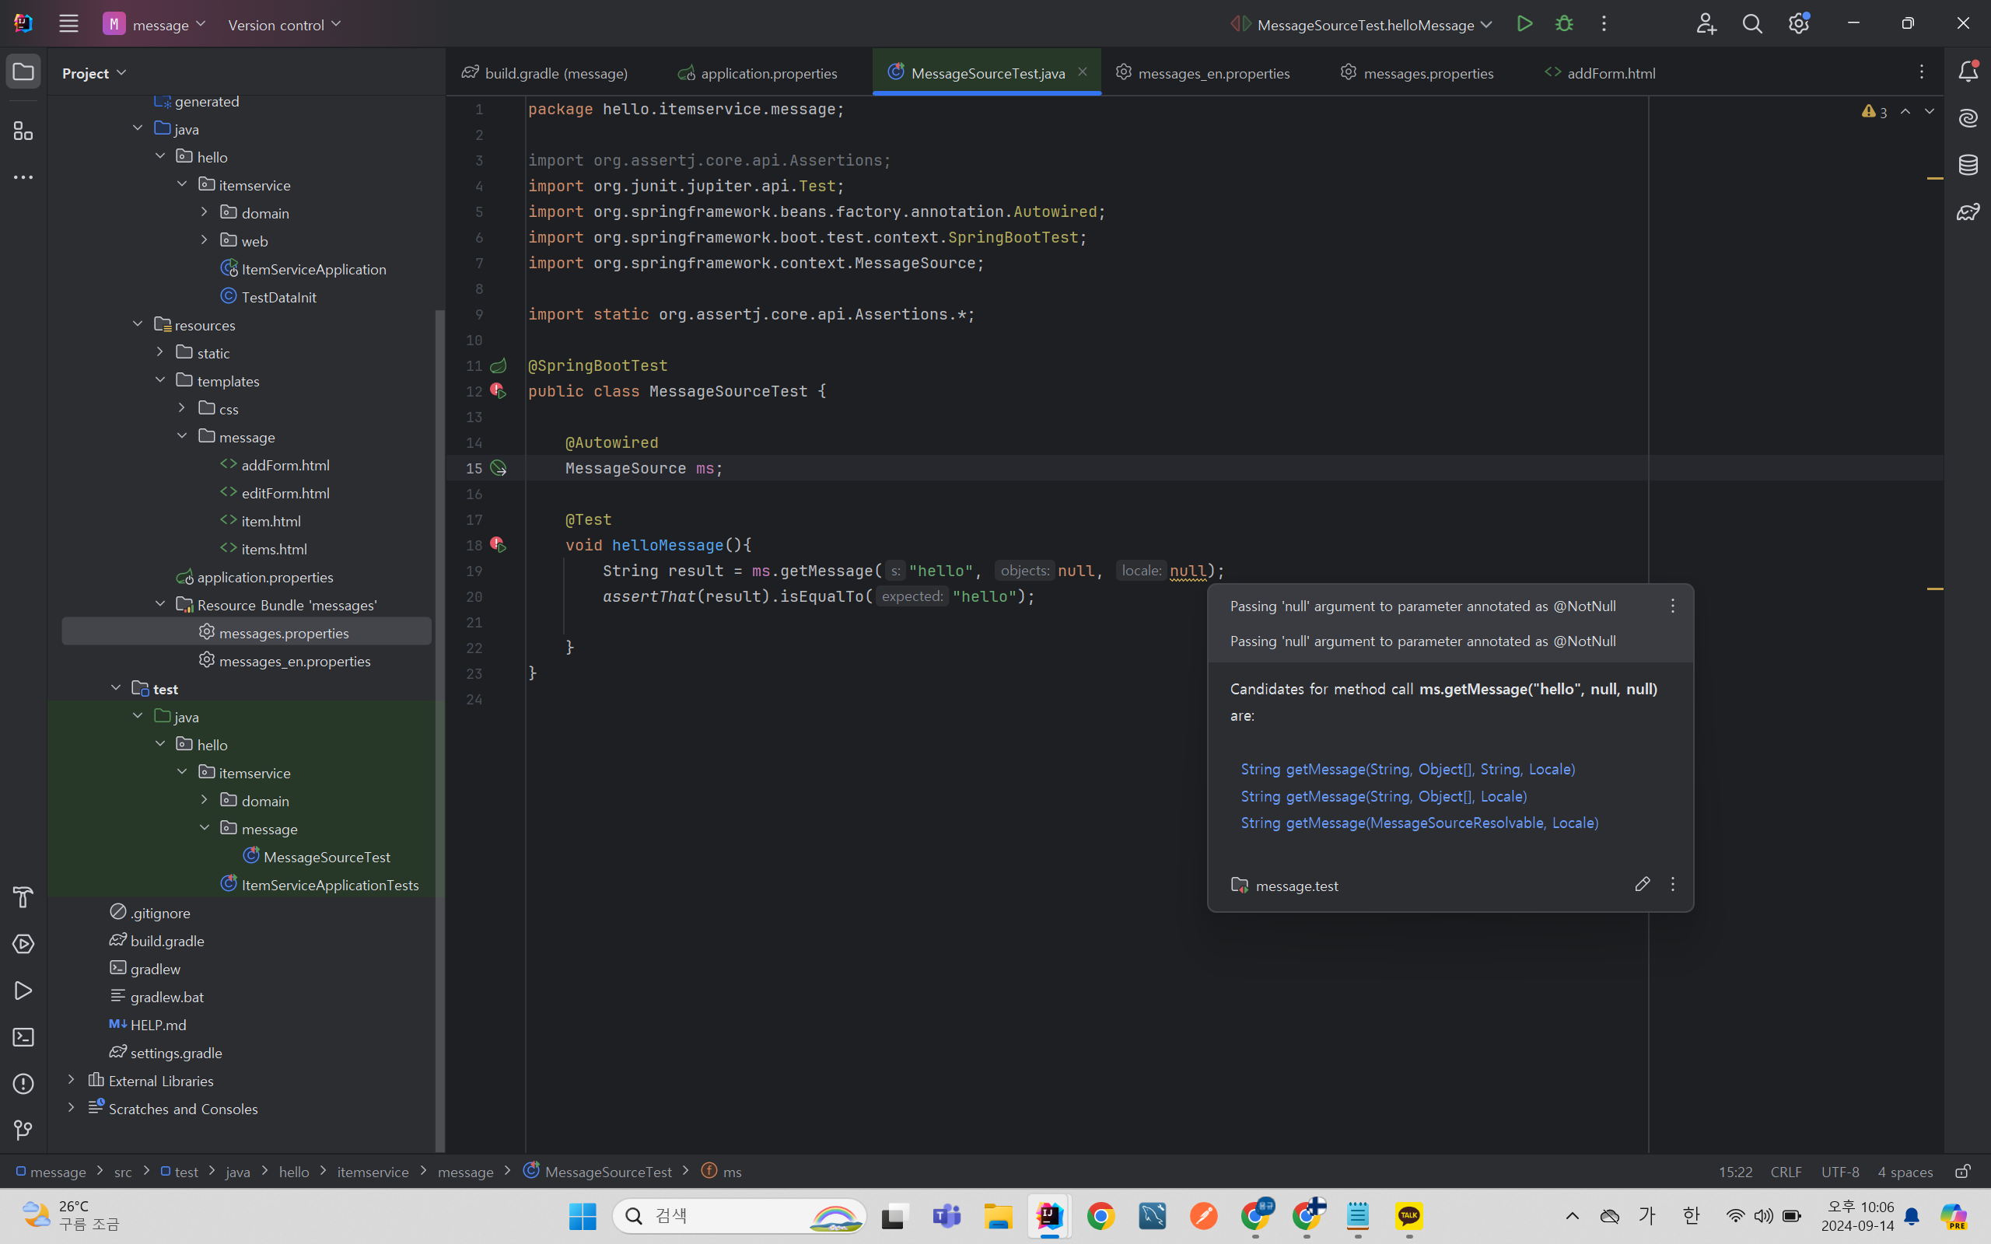Image resolution: width=1991 pixels, height=1244 pixels.
Task: Open editor tabs more options menu
Action: tap(1922, 72)
